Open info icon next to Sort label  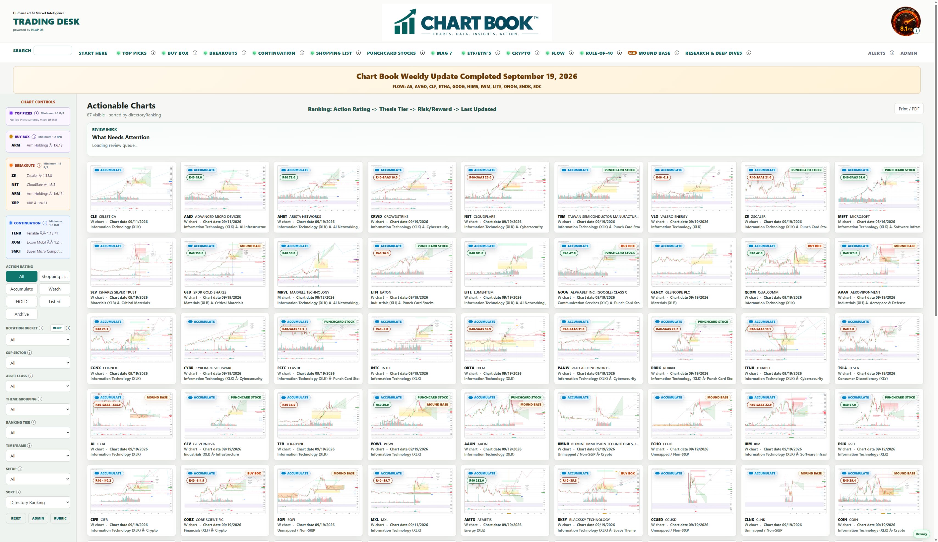pos(18,492)
